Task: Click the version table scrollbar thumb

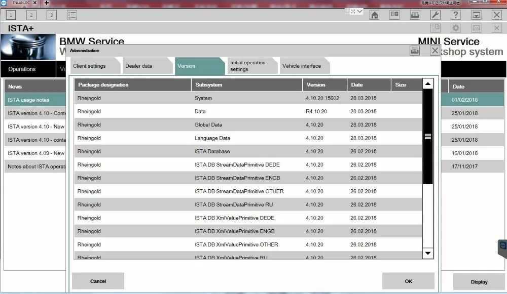Action: pos(428,137)
